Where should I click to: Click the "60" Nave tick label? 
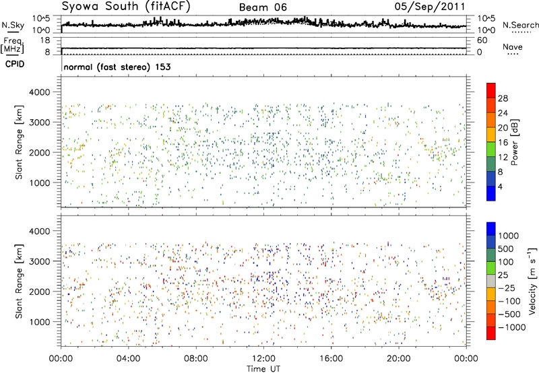(482, 40)
